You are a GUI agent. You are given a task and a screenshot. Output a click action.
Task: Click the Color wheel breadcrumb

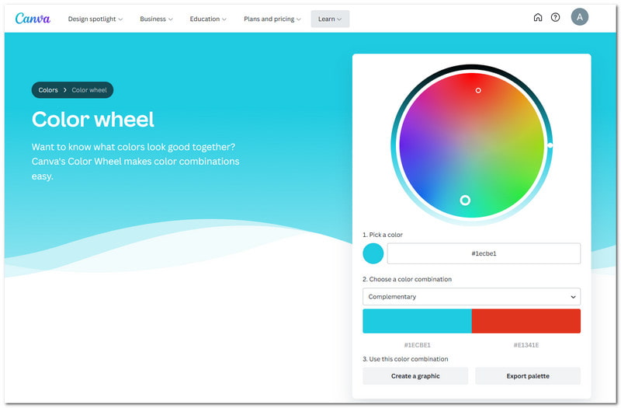pos(89,90)
